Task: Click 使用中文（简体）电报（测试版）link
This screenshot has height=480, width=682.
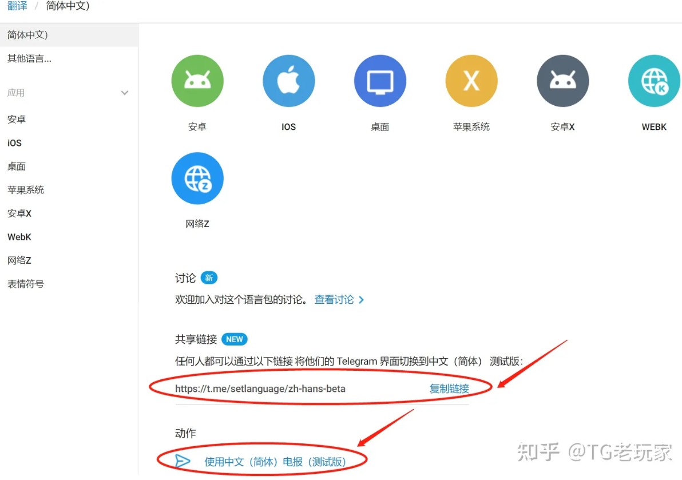Action: pyautogui.click(x=275, y=461)
